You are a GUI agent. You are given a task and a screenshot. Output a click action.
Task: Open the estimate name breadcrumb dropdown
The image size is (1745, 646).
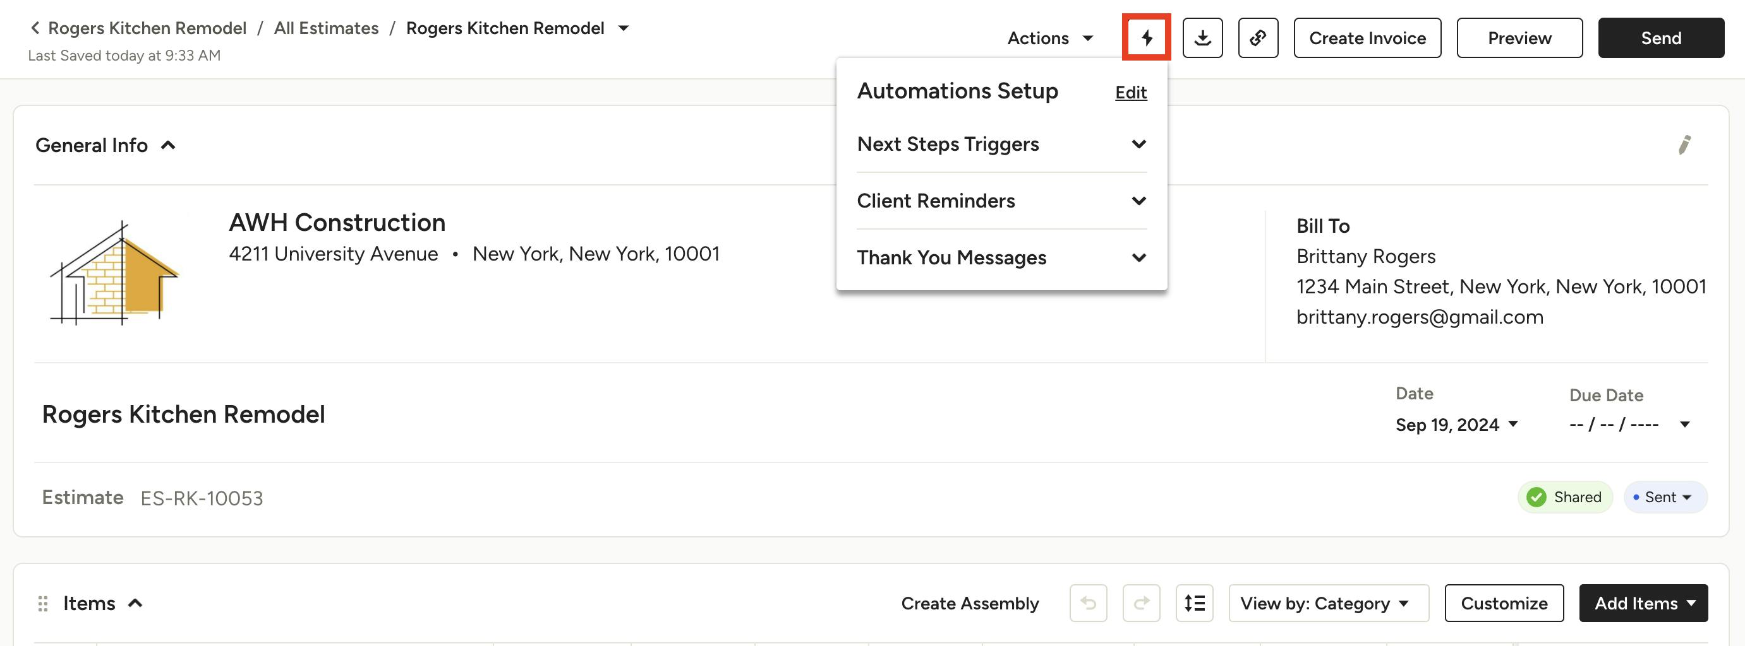[624, 28]
